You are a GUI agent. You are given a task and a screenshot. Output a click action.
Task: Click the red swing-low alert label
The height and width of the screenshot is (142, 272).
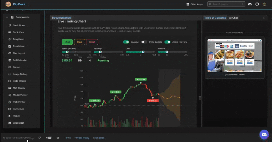153,101
